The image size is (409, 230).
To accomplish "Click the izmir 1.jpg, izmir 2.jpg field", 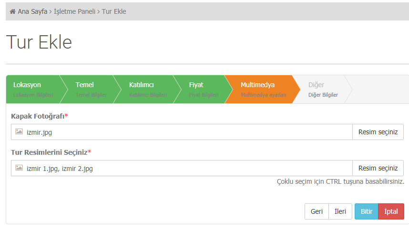I will click(182, 168).
